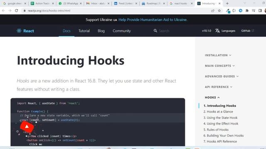The image size is (266, 149).
Task: Click the search magnifier icon
Action: 155,31
